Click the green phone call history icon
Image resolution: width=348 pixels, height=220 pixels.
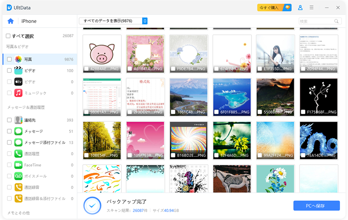[x=19, y=154]
